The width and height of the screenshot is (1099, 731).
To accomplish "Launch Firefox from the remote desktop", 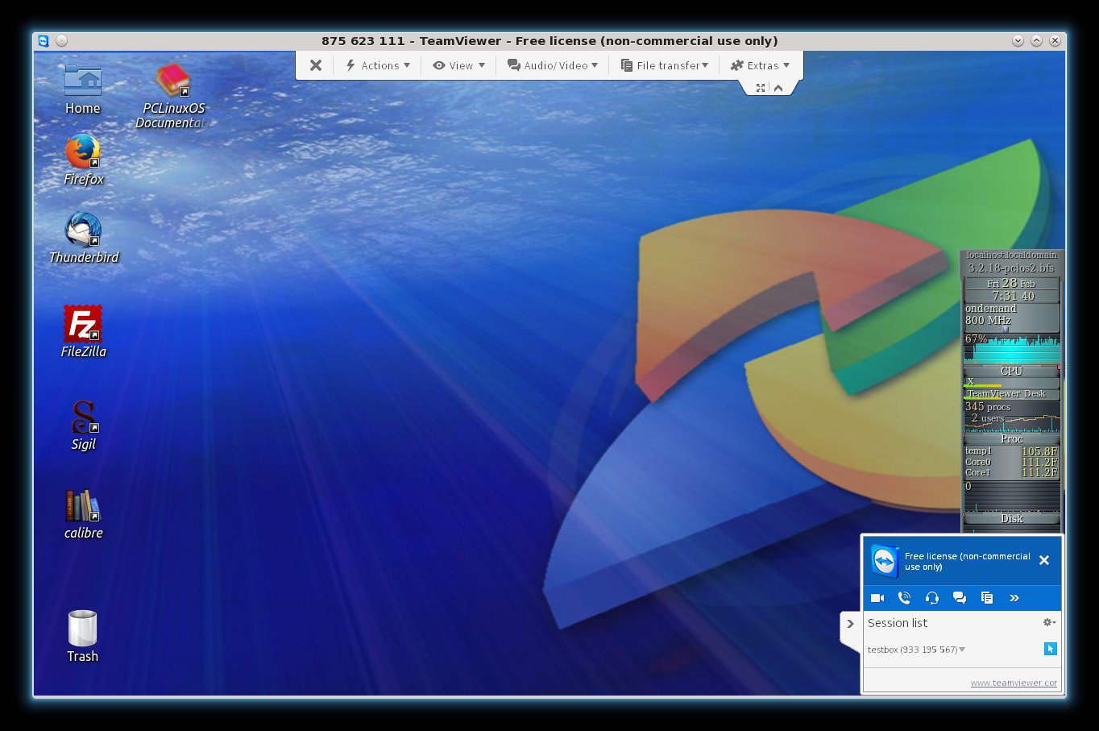I will pyautogui.click(x=83, y=160).
